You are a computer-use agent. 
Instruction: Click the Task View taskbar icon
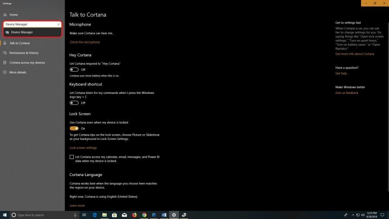(84, 215)
